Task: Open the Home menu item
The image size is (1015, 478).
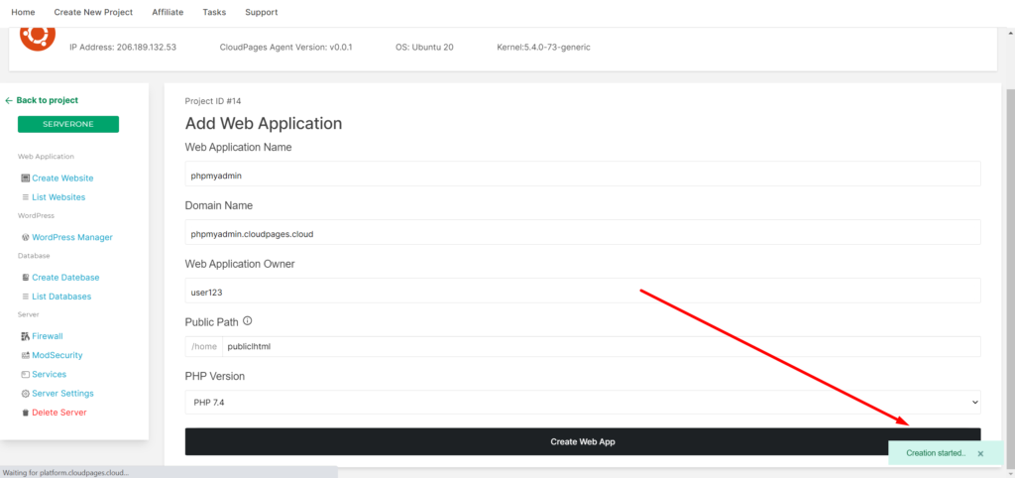Action: 24,12
